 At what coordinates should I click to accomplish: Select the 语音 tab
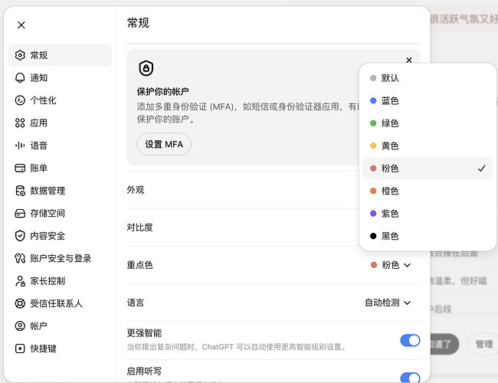(x=60, y=146)
